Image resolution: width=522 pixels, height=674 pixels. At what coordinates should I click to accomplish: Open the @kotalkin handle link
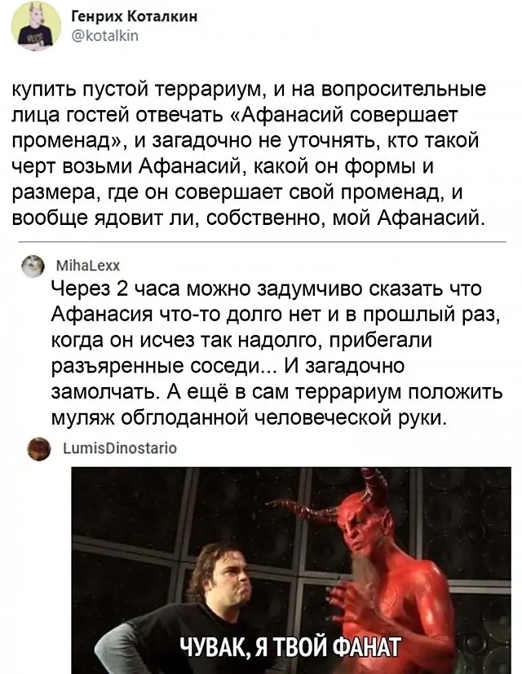pos(105,36)
